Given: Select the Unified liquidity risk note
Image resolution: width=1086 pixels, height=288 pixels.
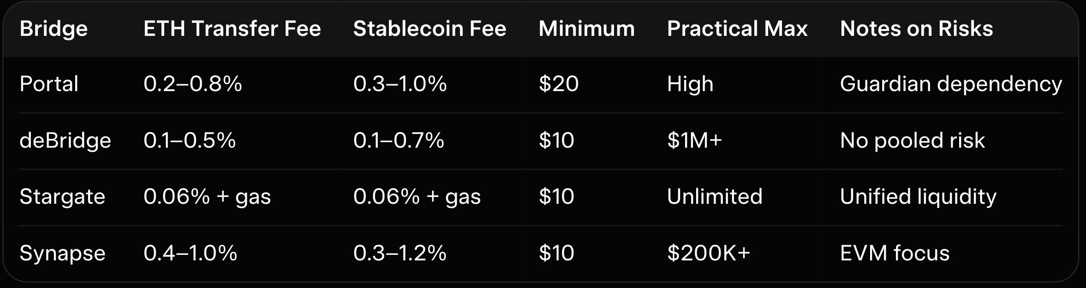Looking at the screenshot, I should [x=918, y=197].
